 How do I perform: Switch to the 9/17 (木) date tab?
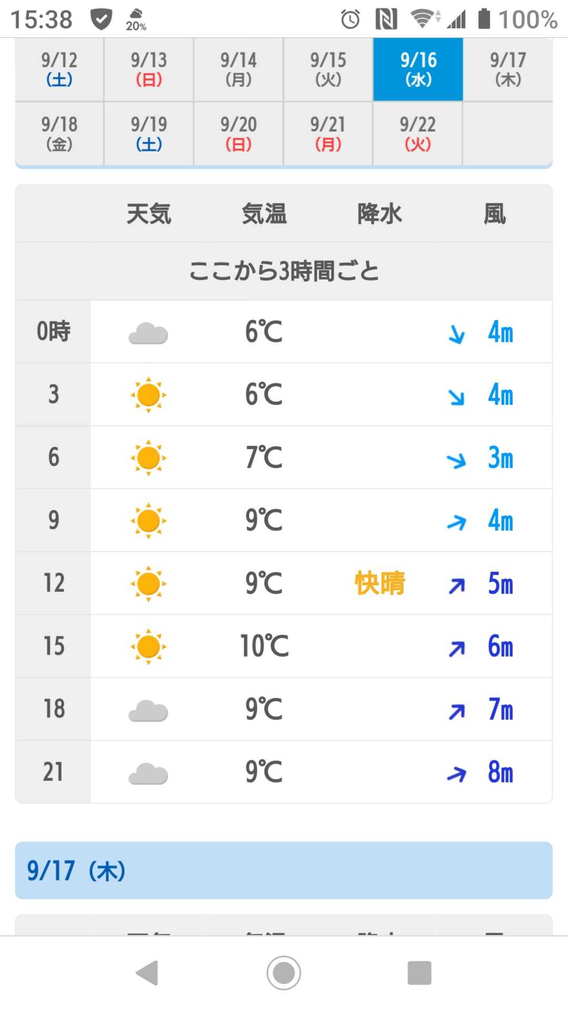pos(508,69)
